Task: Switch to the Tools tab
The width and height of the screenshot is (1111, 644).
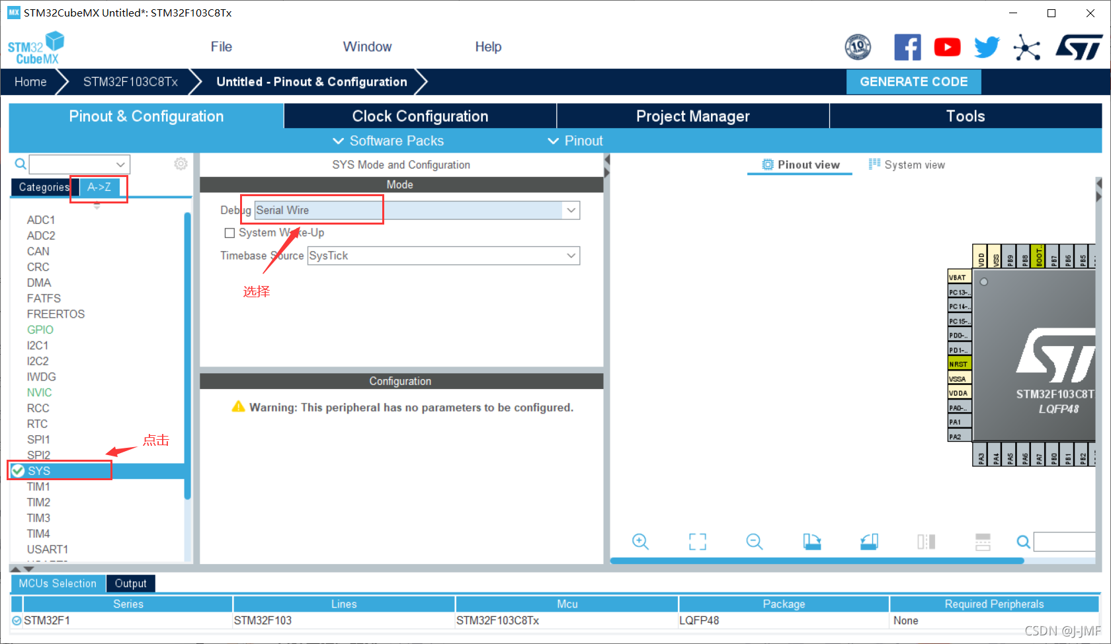Action: pyautogui.click(x=966, y=116)
